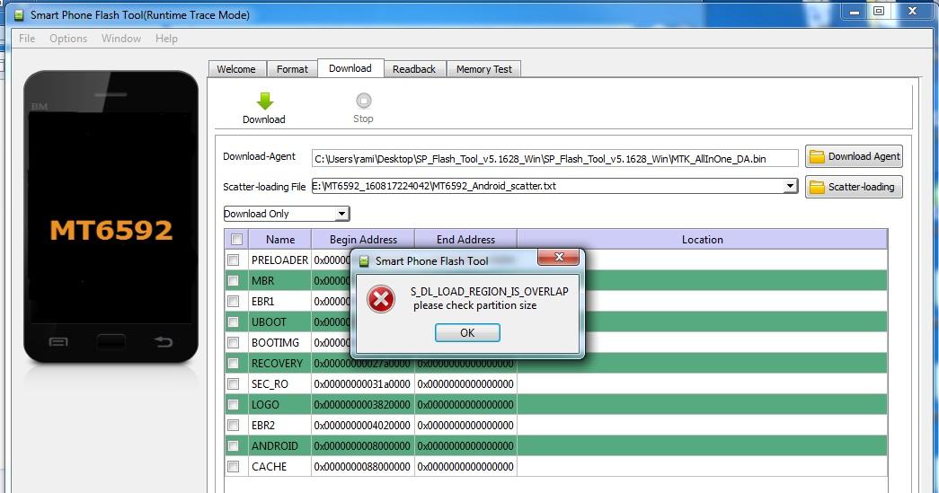Tap the phone image menu key icon
The height and width of the screenshot is (493, 939).
pyautogui.click(x=58, y=342)
